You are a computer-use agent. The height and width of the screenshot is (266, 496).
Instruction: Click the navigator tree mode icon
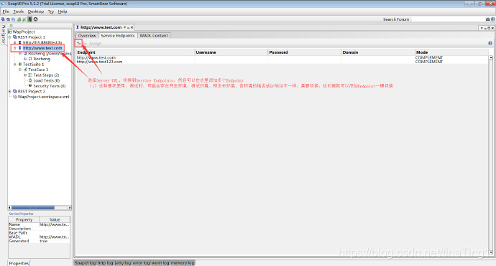pyautogui.click(x=11, y=26)
